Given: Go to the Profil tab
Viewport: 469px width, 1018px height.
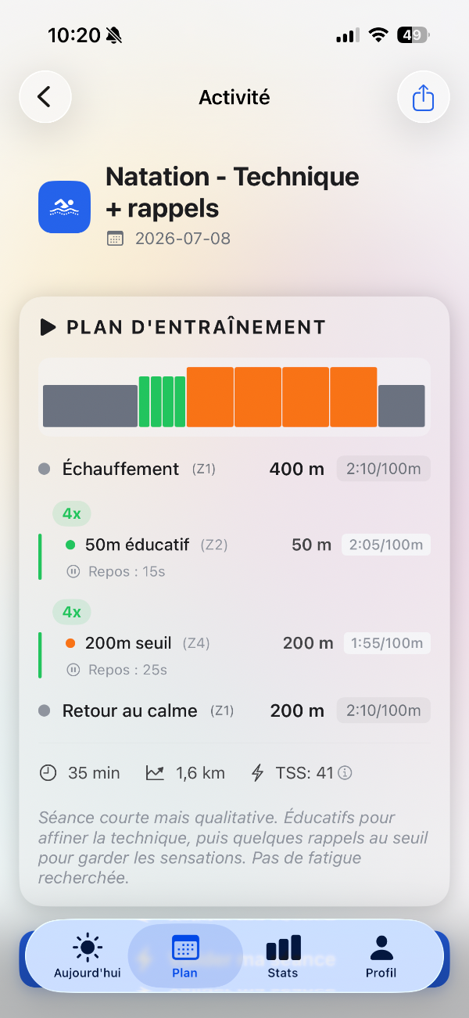Looking at the screenshot, I should pos(381,955).
